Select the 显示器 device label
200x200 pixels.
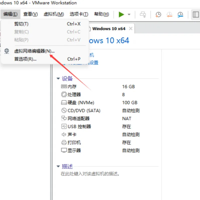click(74, 150)
